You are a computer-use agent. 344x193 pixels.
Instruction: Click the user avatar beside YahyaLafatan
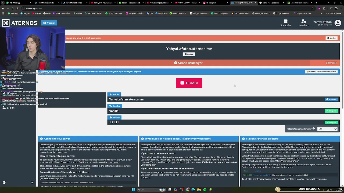pyautogui.click(x=338, y=23)
